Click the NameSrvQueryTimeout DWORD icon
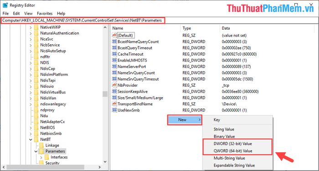Image resolution: width=319 pixels, height=171 pixels. coord(114,79)
